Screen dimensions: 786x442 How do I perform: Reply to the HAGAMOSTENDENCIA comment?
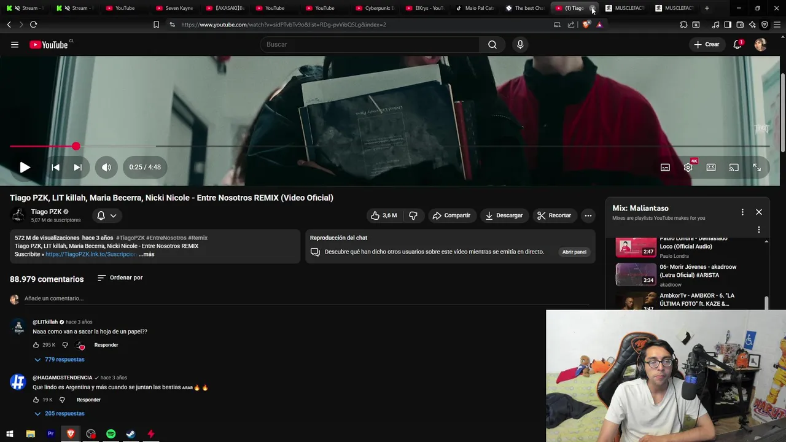click(x=88, y=400)
